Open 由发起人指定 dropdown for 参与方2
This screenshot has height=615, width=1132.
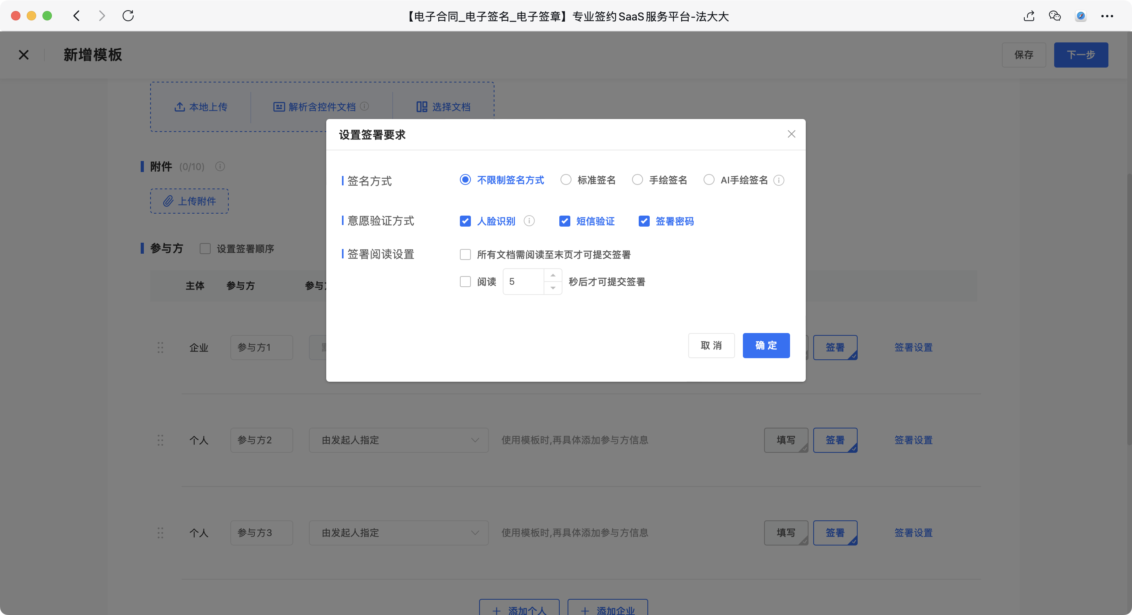[399, 440]
